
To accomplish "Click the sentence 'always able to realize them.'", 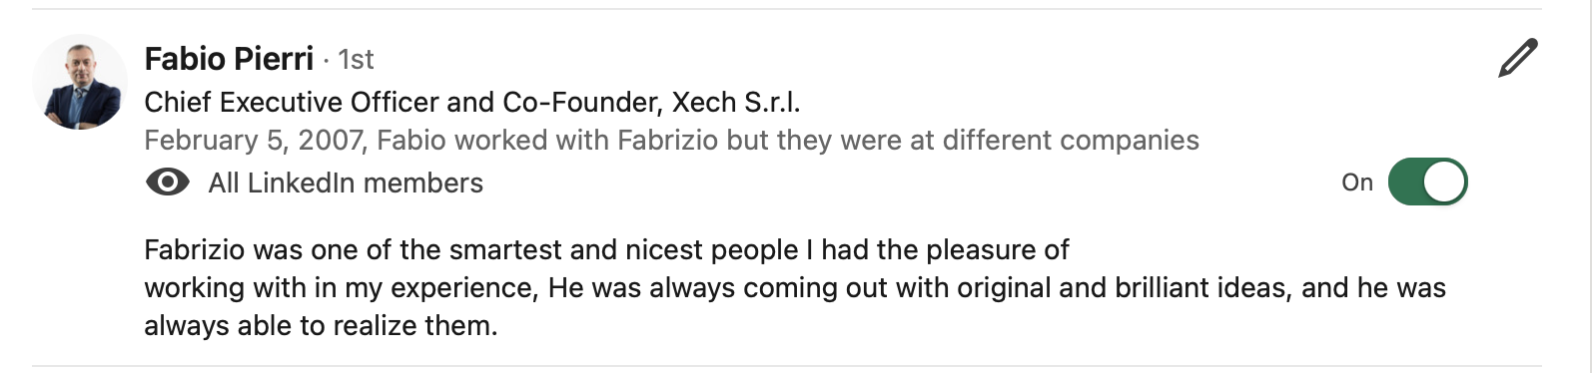I will click(x=321, y=325).
